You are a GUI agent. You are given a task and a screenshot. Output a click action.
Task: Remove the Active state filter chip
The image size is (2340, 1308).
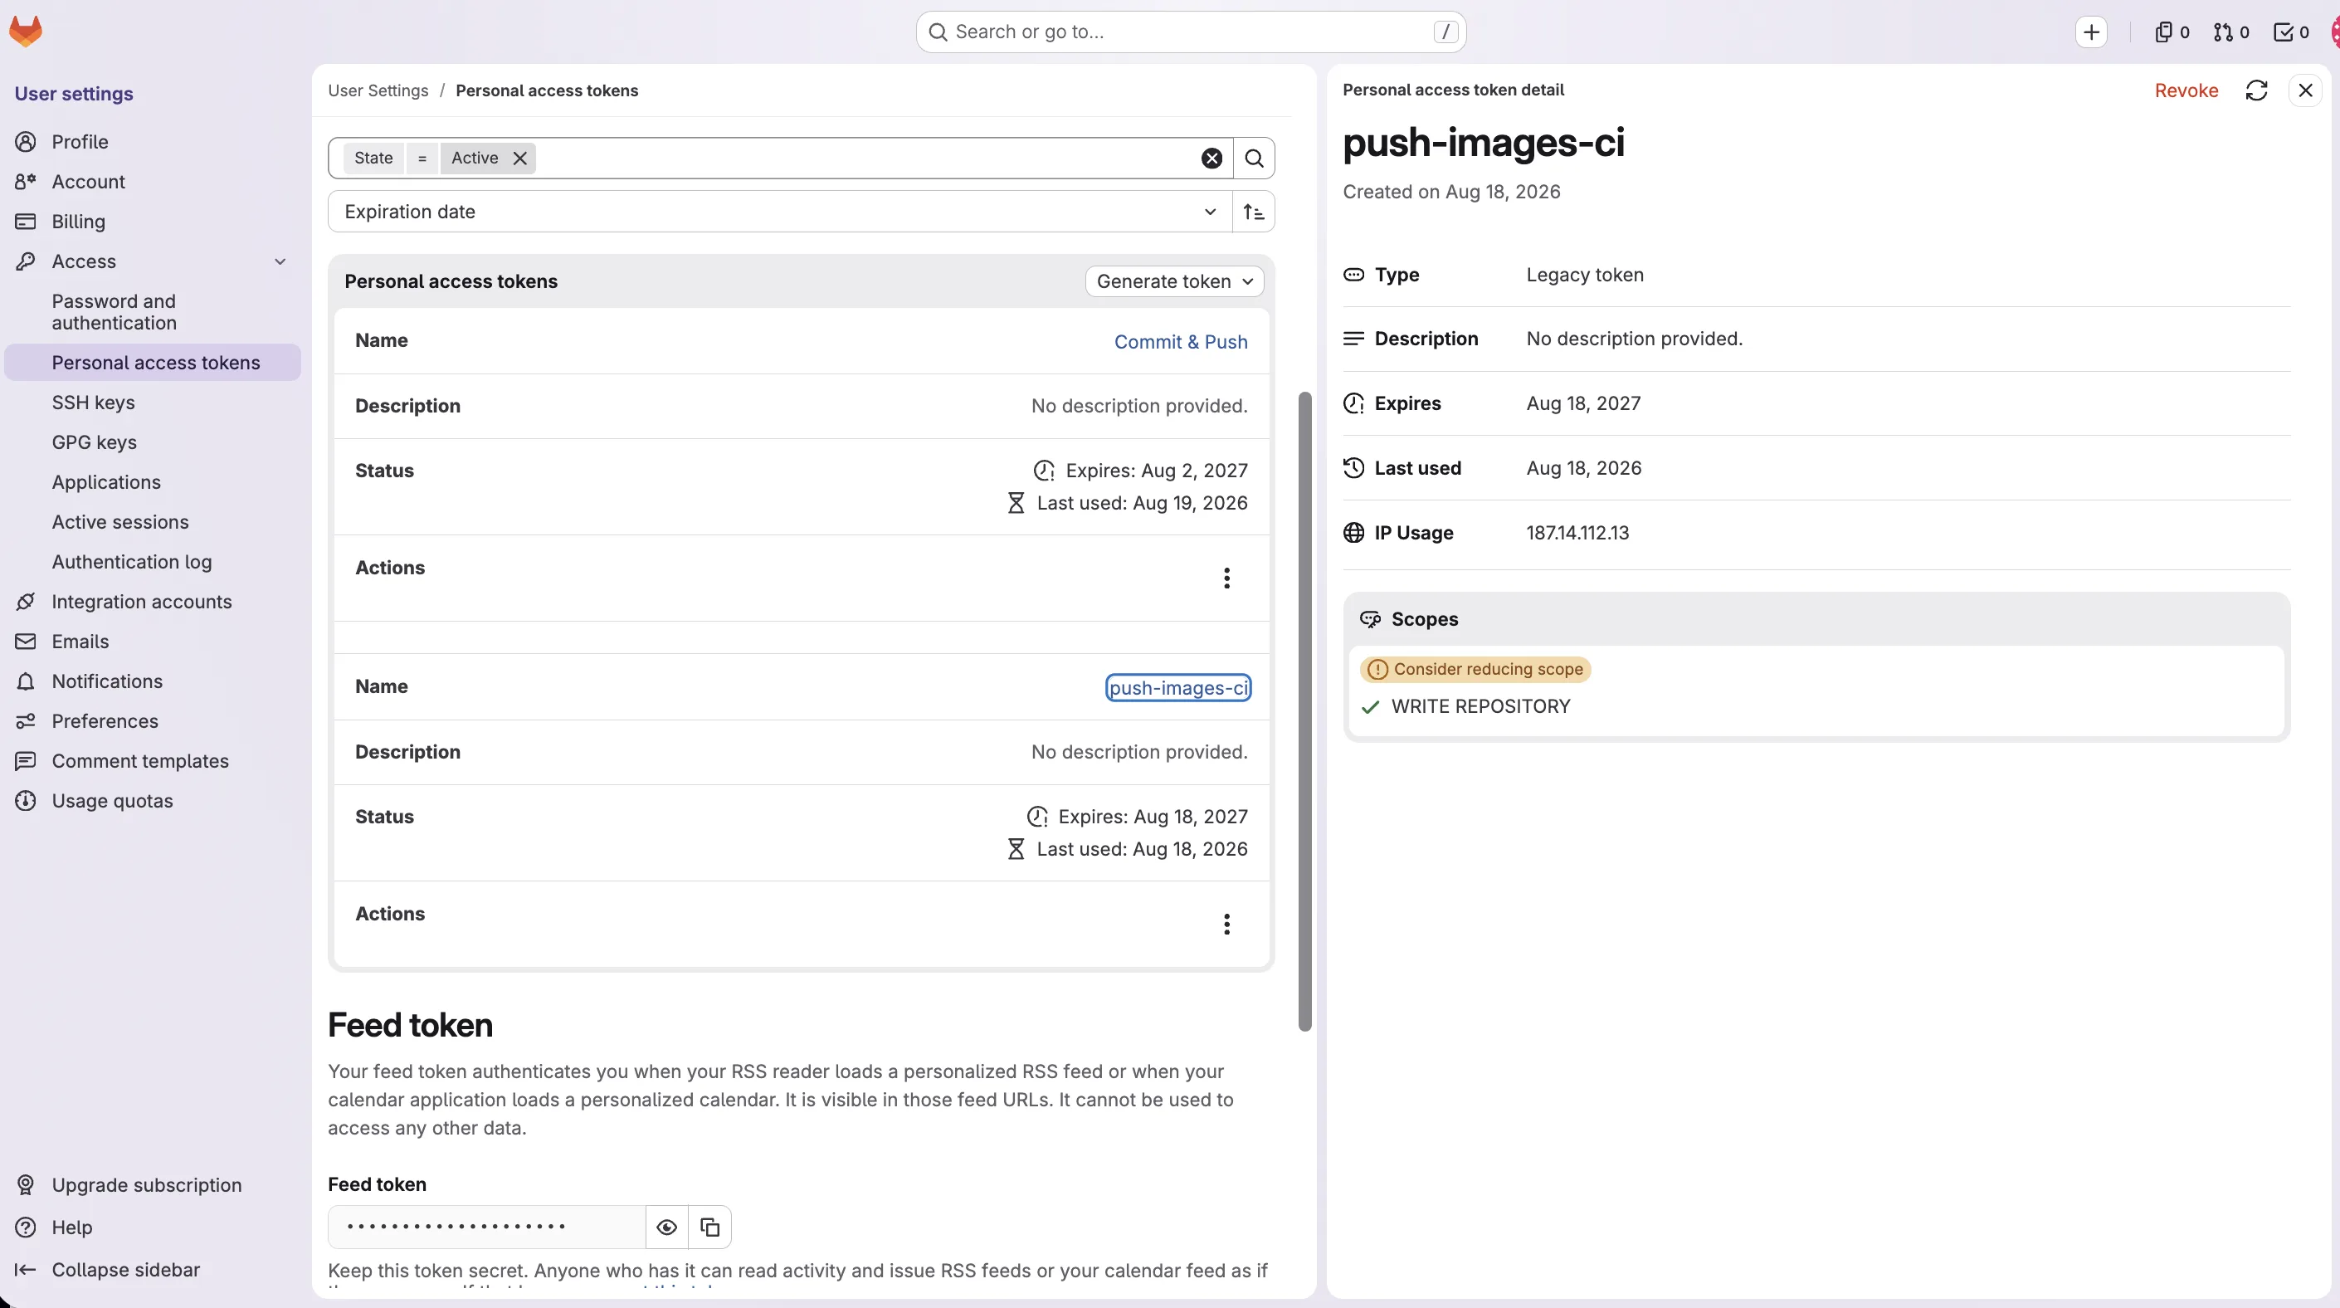click(519, 158)
